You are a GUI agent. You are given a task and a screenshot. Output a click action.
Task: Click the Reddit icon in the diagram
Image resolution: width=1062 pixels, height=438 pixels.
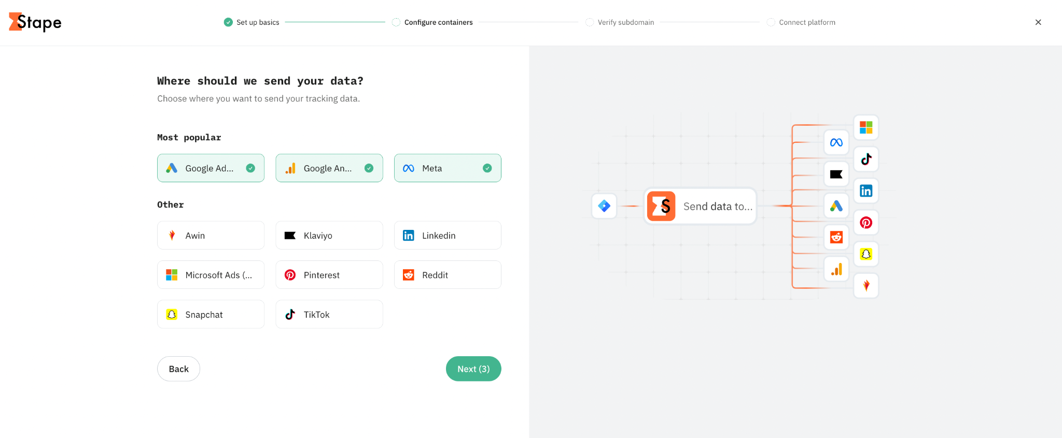pyautogui.click(x=836, y=238)
